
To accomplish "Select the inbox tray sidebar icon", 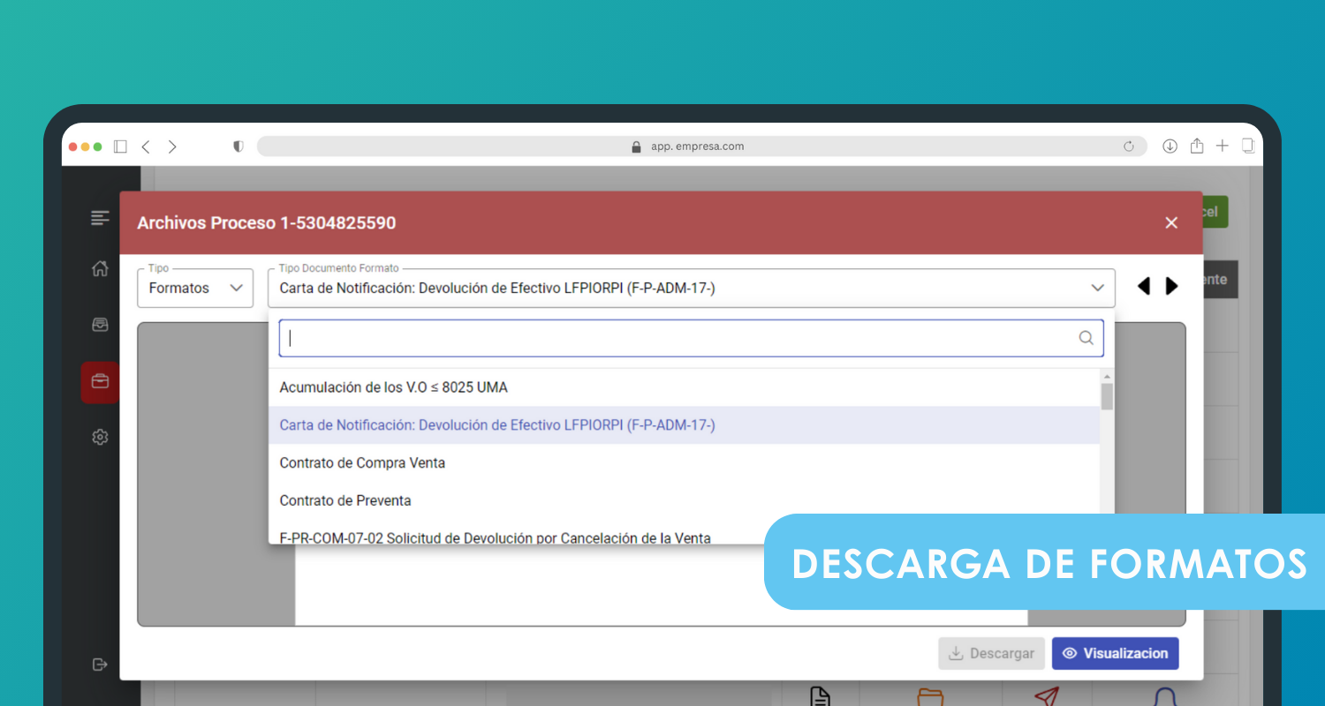I will click(x=100, y=325).
